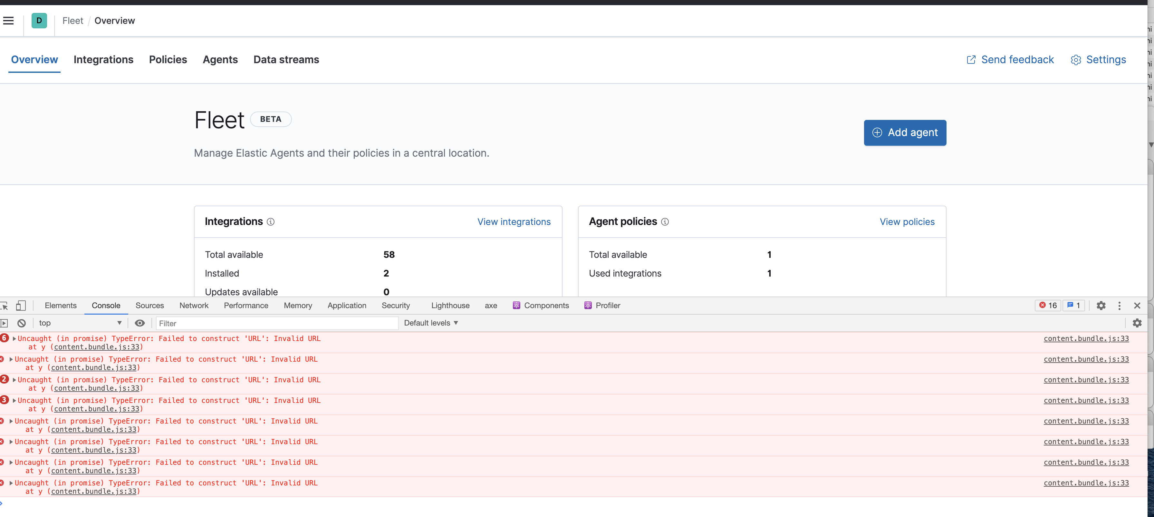Click the Fleet breadcrumb link

pyautogui.click(x=72, y=21)
